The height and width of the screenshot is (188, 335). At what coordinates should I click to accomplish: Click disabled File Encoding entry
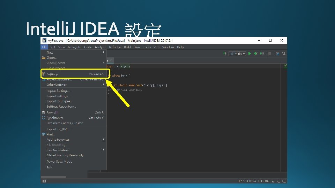(x=74, y=145)
